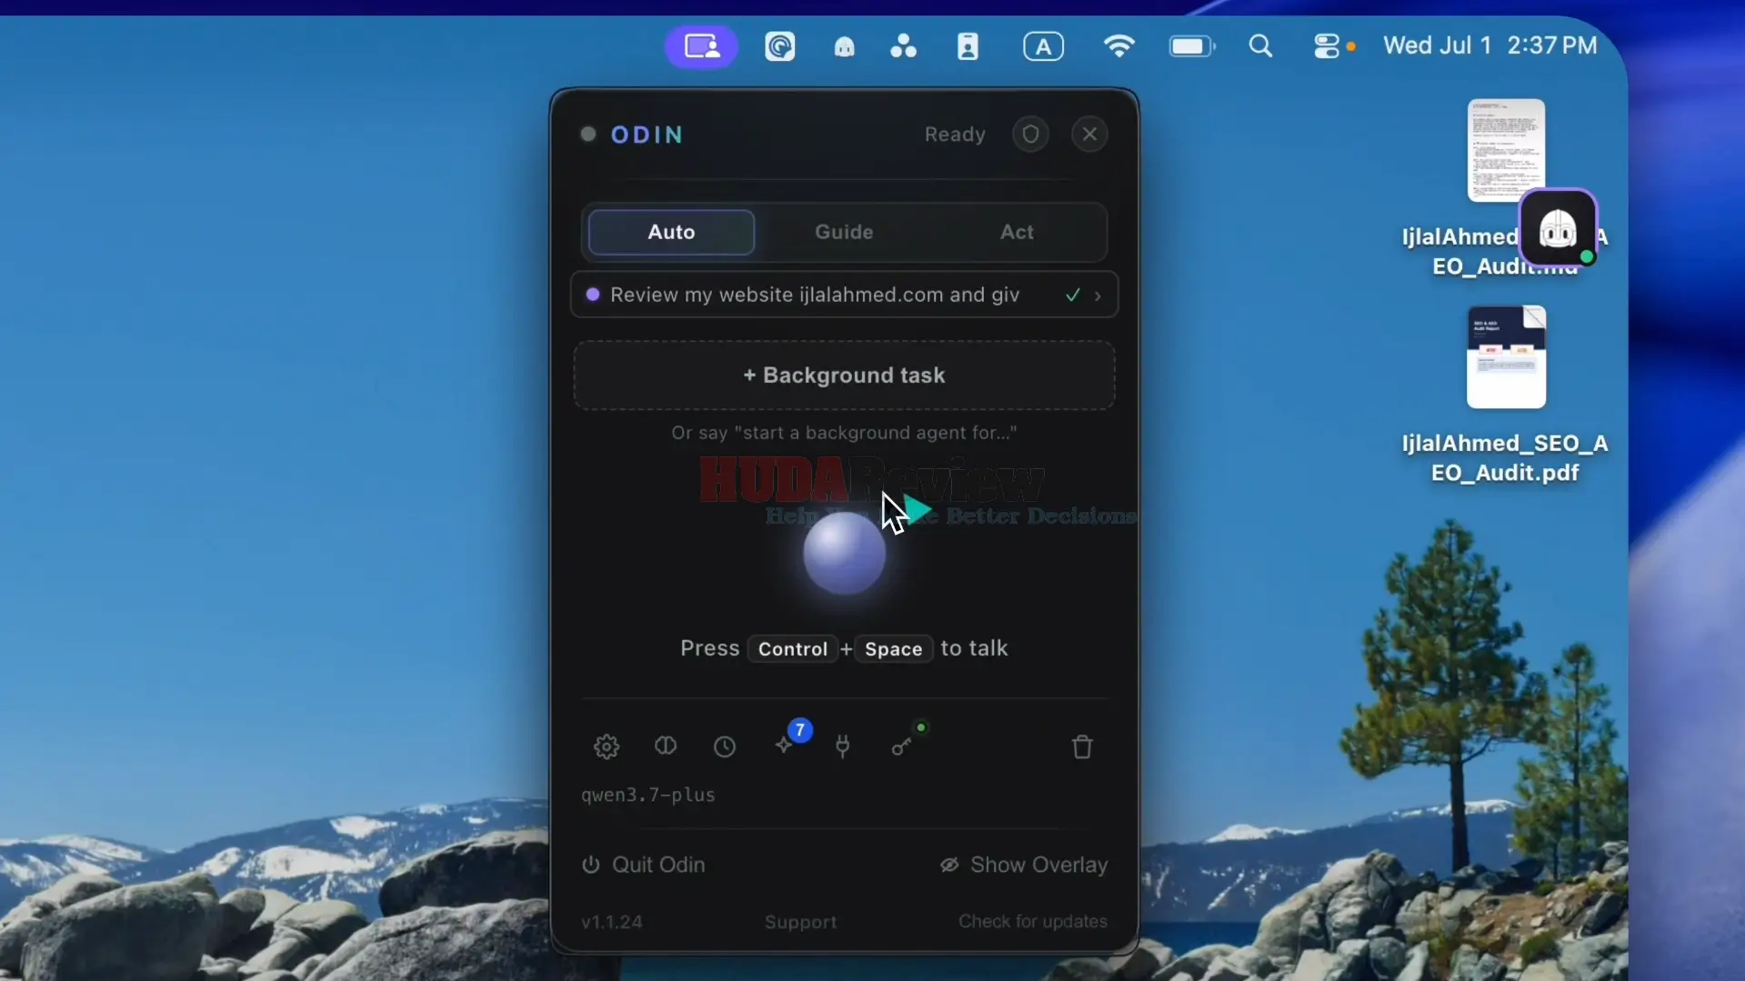Click Check for updates

[x=1033, y=921]
